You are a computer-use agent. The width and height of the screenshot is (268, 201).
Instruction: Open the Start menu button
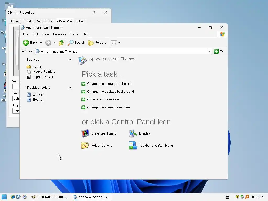pos(4,197)
